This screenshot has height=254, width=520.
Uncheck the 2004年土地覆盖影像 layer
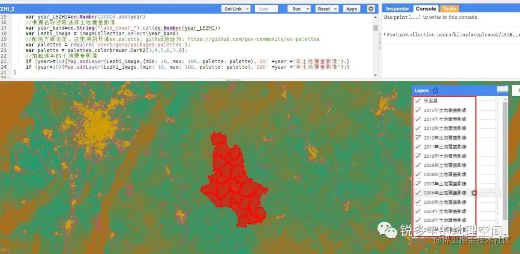click(418, 211)
